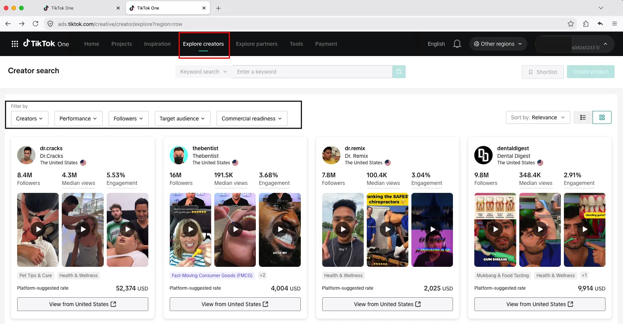Click the Mukbang & Food Tasting tag
Viewport: 623px width, 324px height.
click(x=503, y=275)
